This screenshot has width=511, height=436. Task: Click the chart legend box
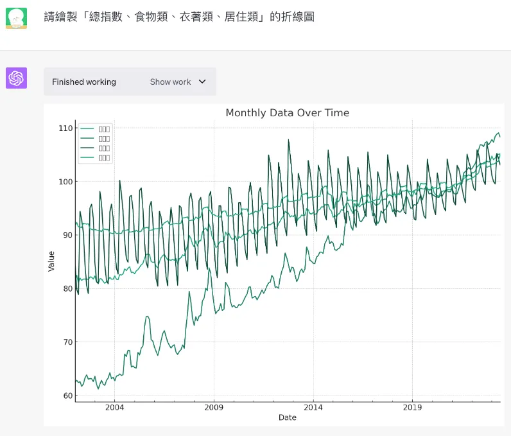tap(96, 143)
